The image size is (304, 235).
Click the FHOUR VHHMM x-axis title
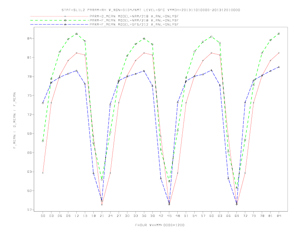[x=160, y=225]
